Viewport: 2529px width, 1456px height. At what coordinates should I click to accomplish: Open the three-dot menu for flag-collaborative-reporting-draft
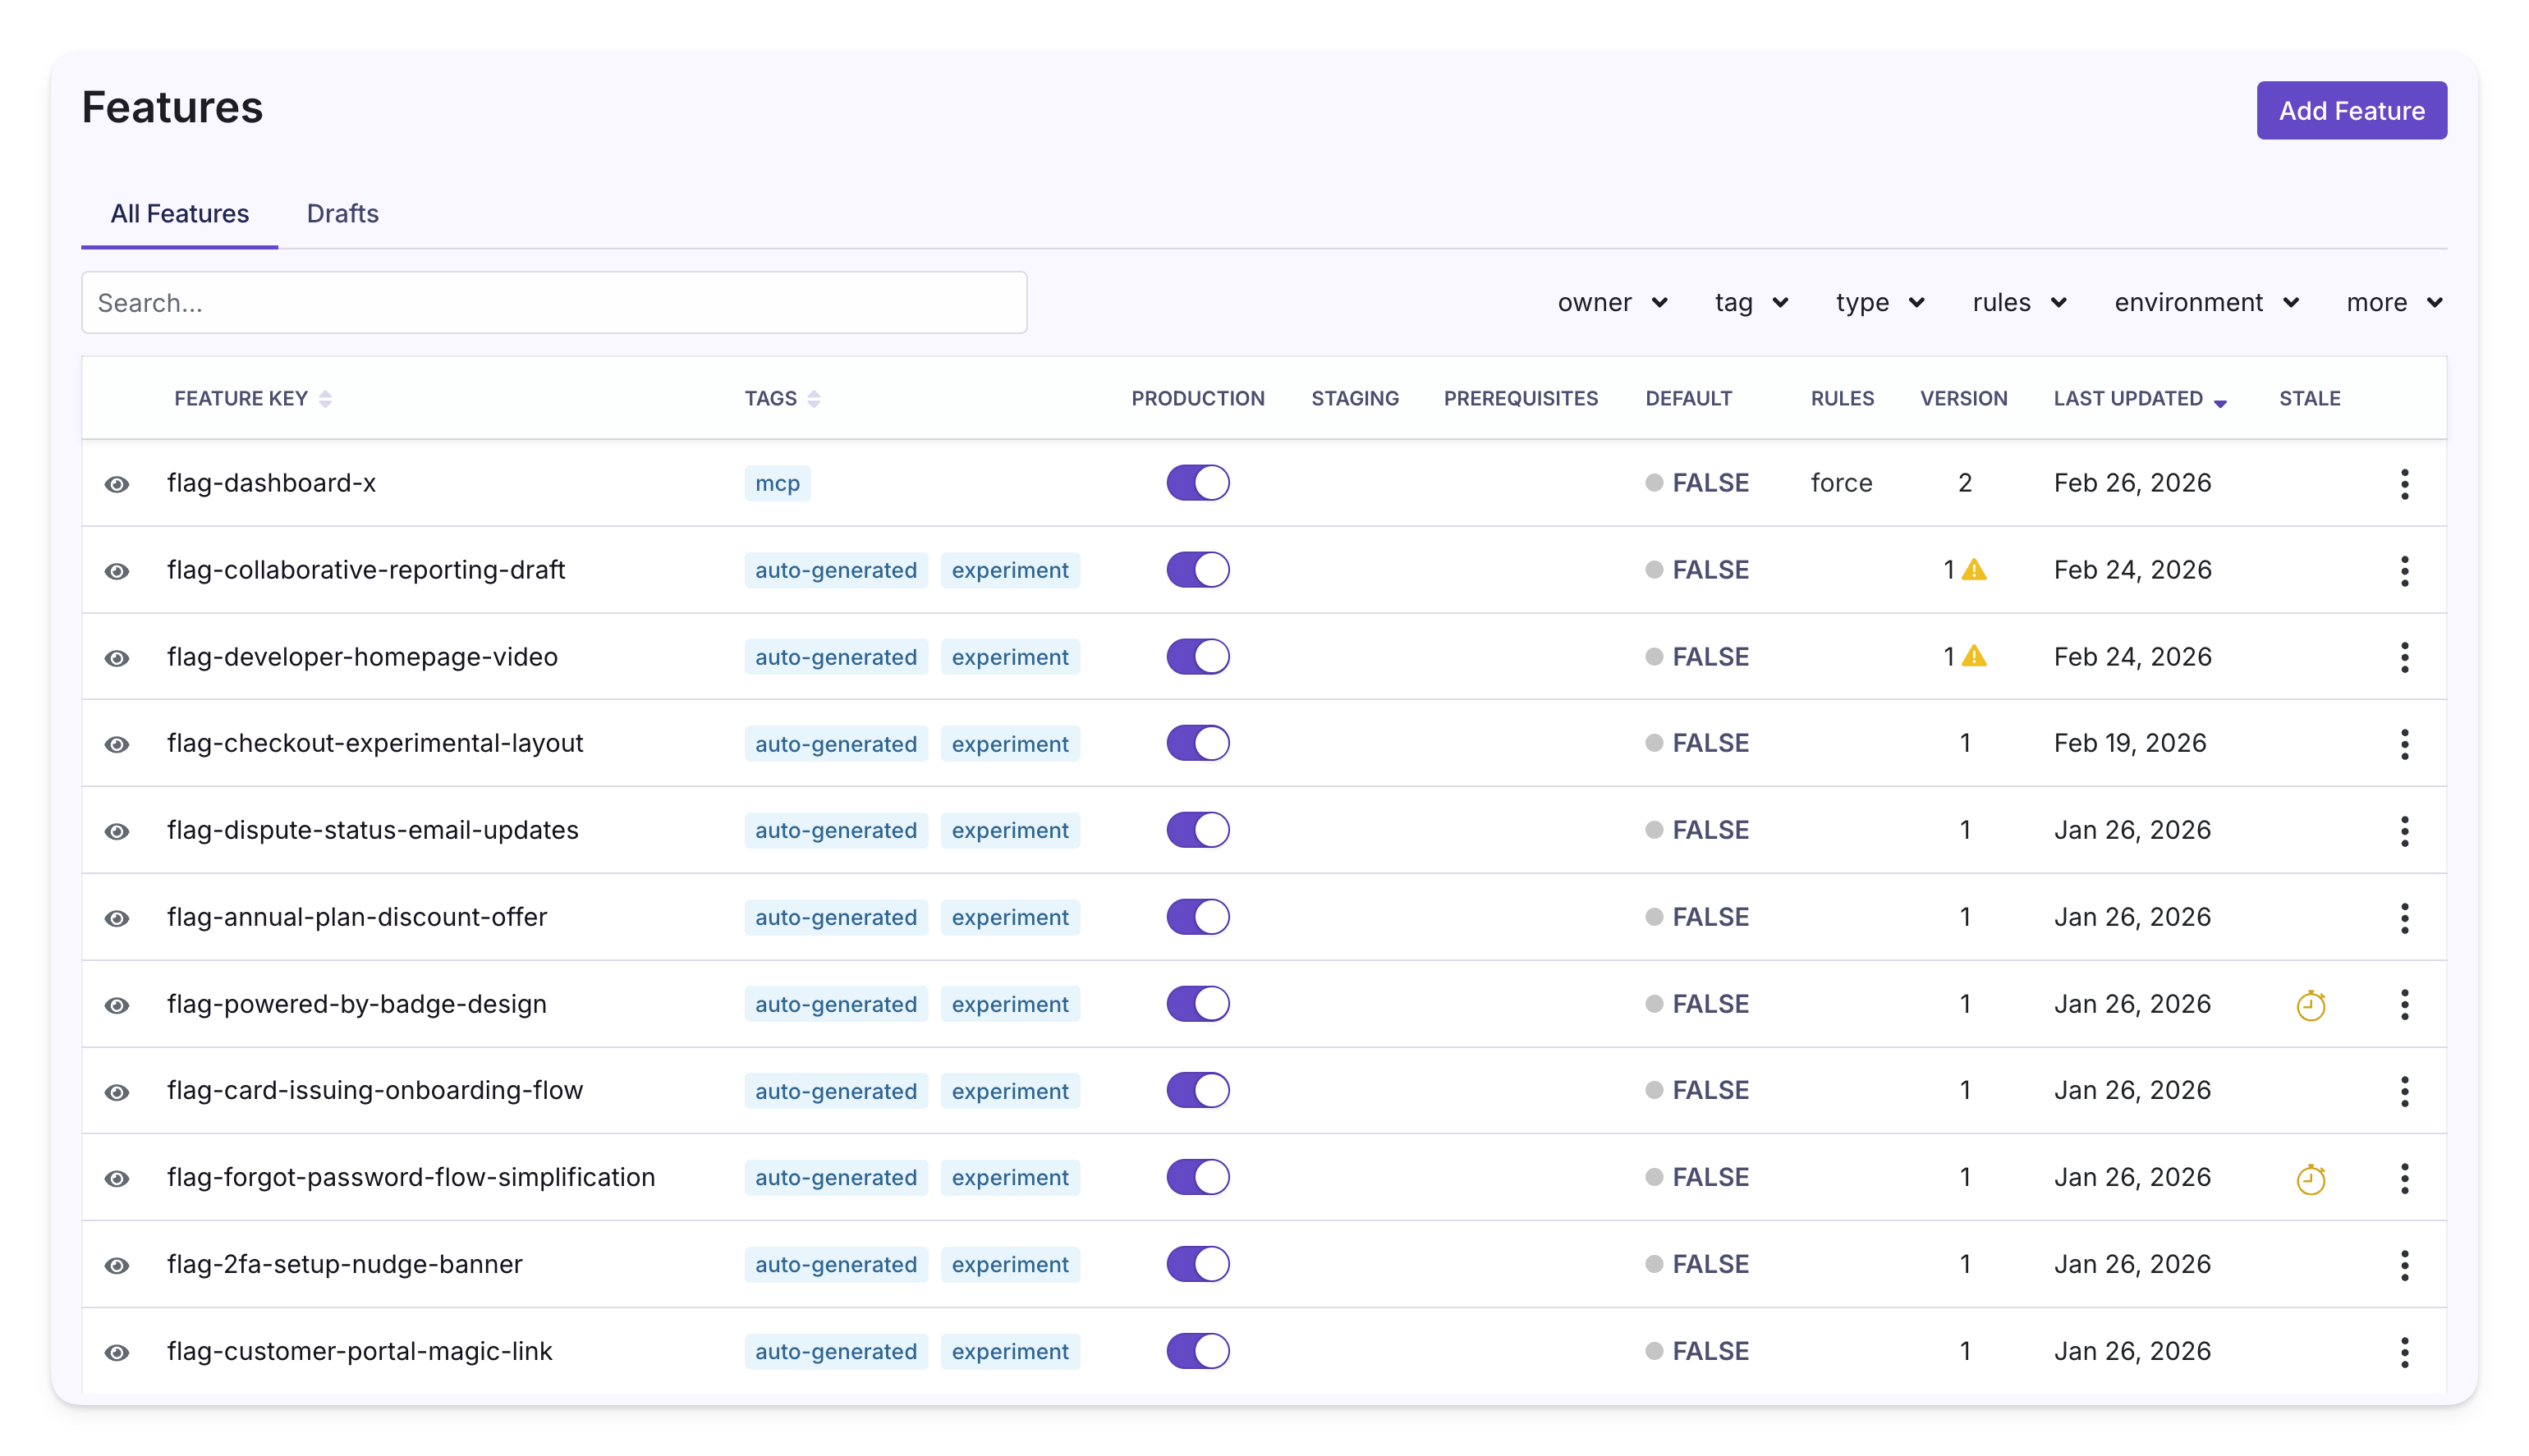click(2404, 571)
